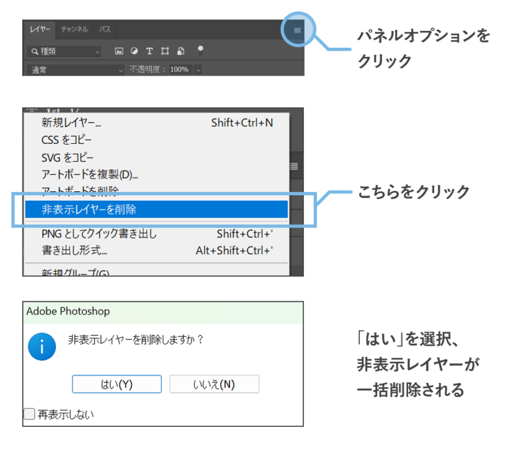
Task: Choose 新規レイヤー... from the menu
Action: tap(71, 123)
